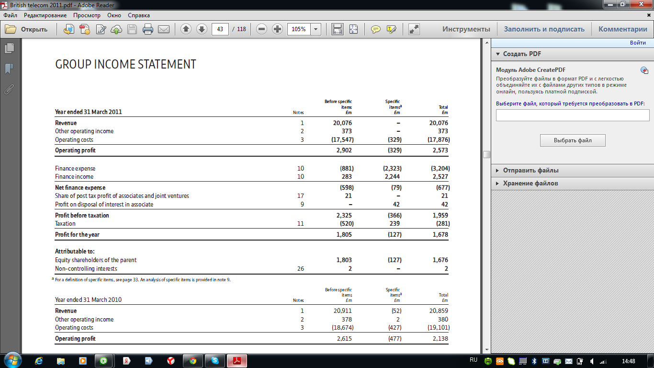Screen dimensions: 654x368
Task: Click the zoom percentage field showing 105%
Action: (x=299, y=29)
